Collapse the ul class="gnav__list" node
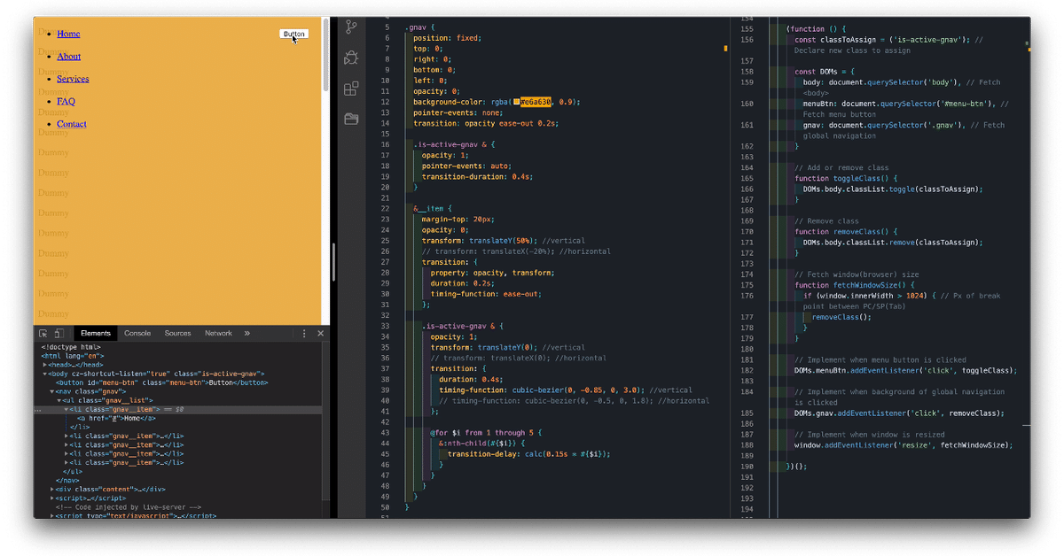 point(59,401)
